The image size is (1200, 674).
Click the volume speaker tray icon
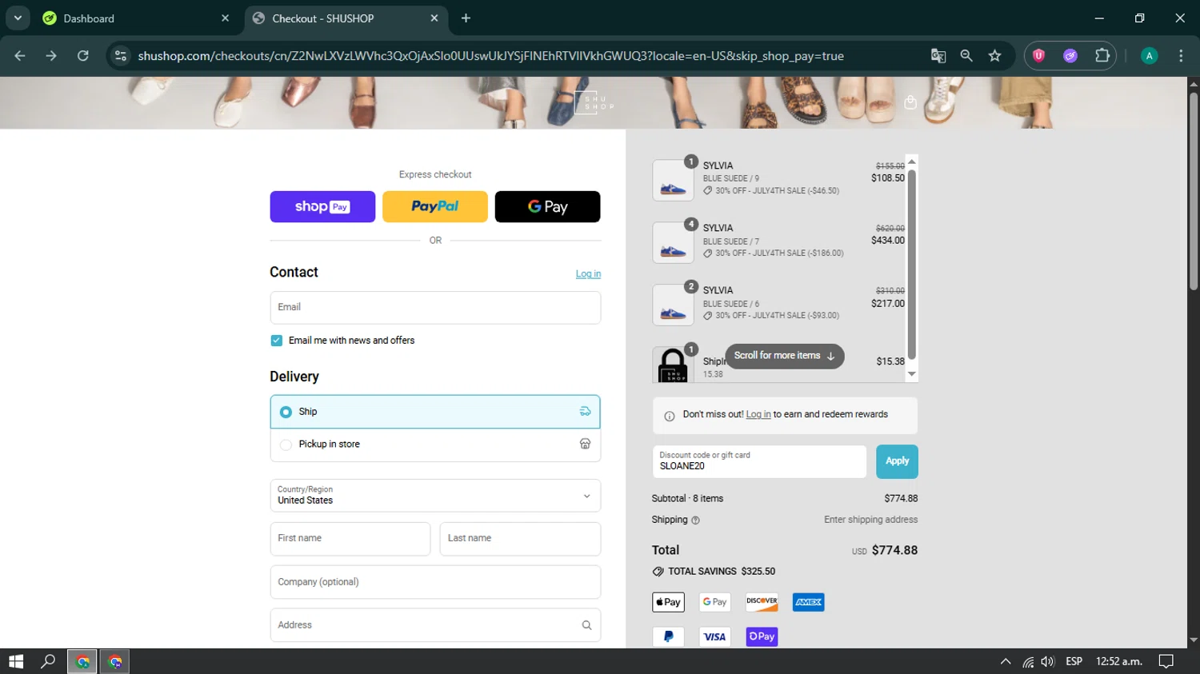click(x=1048, y=661)
